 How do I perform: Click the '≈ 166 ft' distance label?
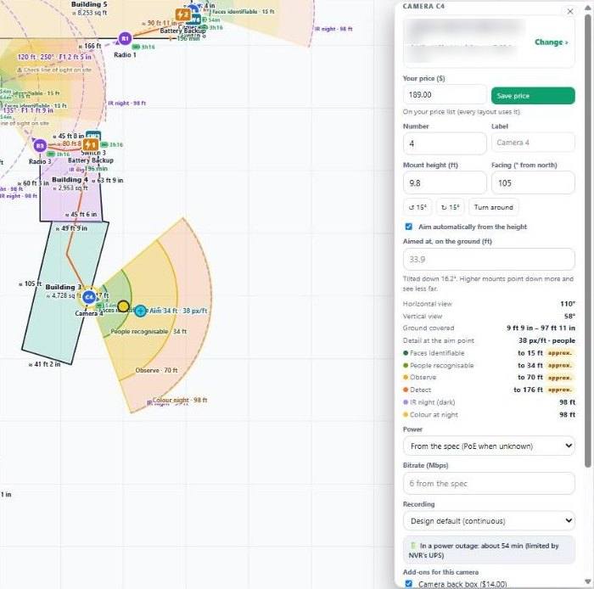tap(90, 46)
